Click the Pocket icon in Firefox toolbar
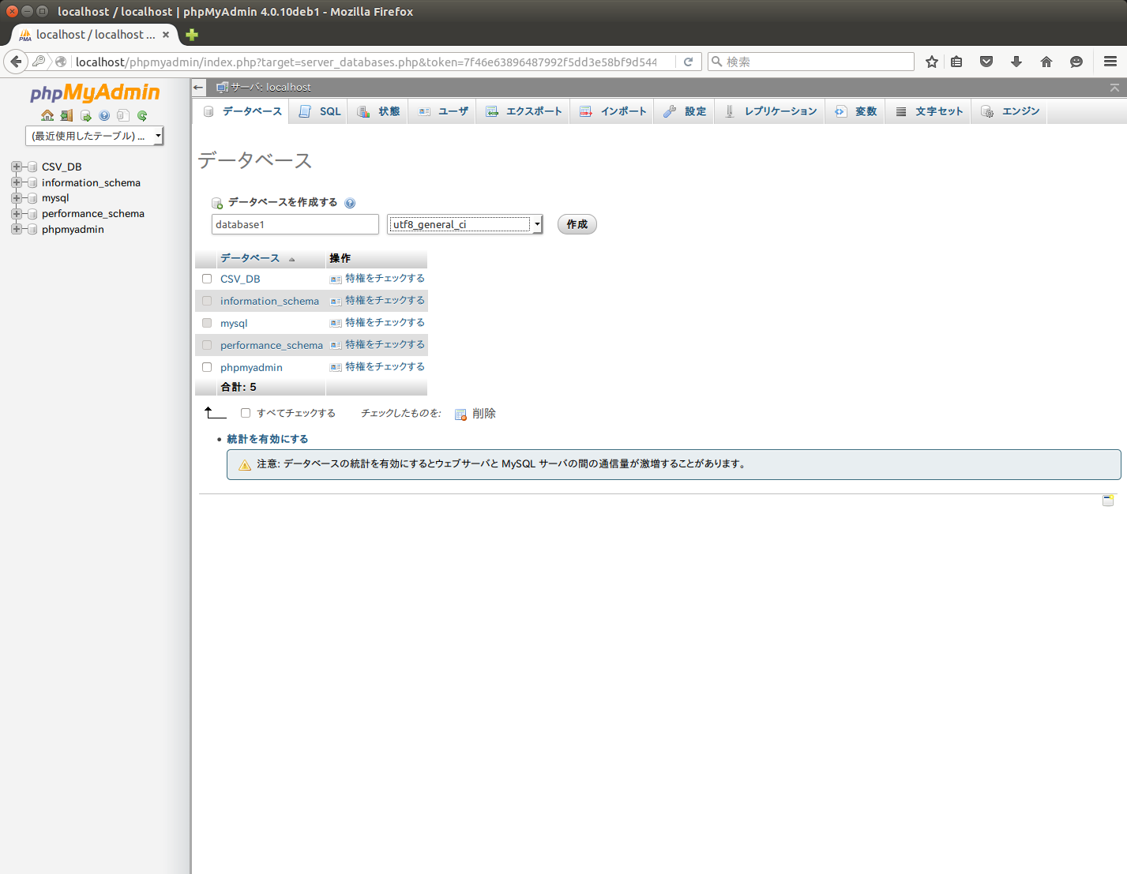The width and height of the screenshot is (1127, 874). pos(986,62)
